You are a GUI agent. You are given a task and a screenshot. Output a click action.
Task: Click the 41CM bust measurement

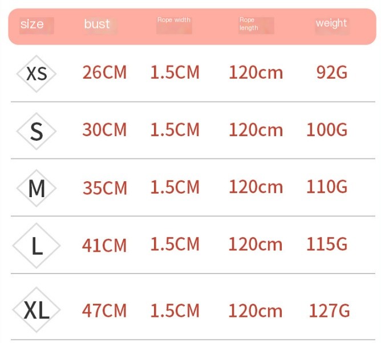[x=104, y=246]
